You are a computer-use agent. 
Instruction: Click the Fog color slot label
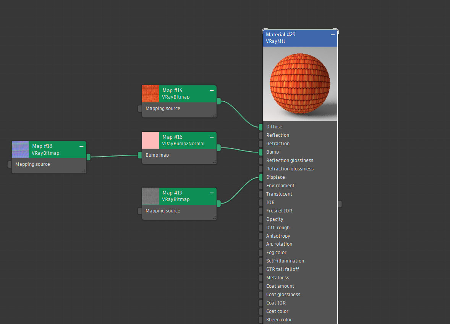coord(276,253)
